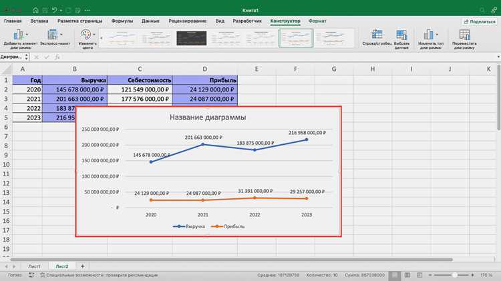Screen dimensions: 501x281
Task: Open the Change Colors palette icon
Action: (x=86, y=35)
